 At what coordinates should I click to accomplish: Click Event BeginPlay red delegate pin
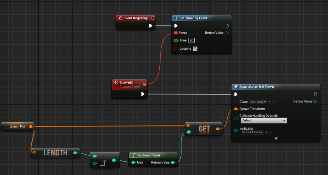pyautogui.click(x=153, y=18)
